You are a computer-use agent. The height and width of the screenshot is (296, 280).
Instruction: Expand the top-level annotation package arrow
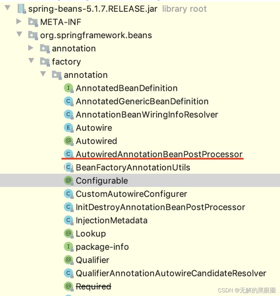click(31, 48)
